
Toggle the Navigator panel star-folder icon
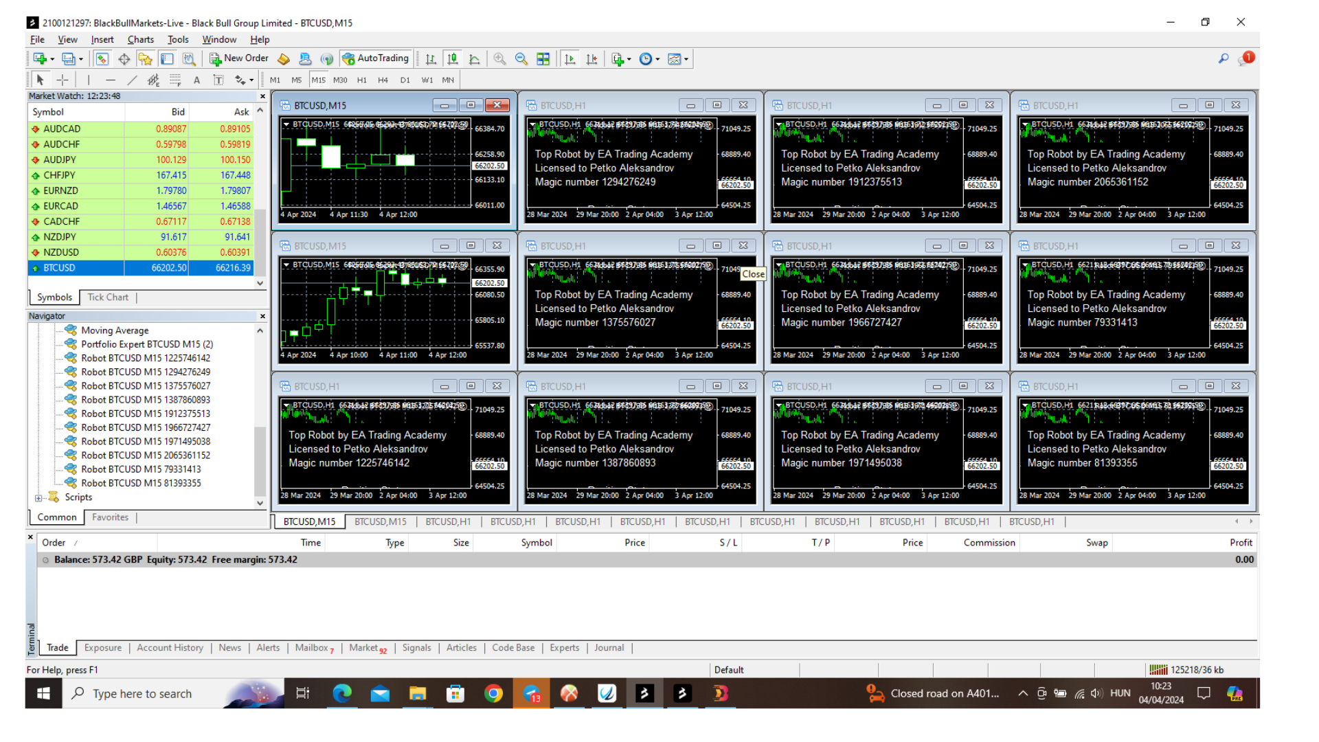pos(145,59)
